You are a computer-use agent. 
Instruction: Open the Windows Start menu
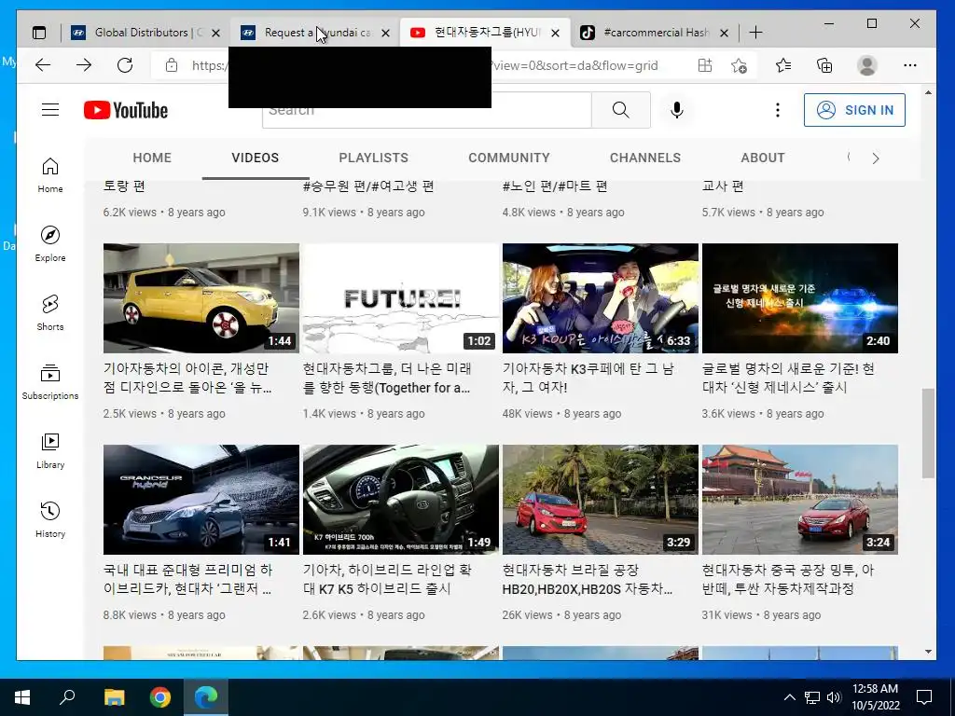pyautogui.click(x=22, y=697)
